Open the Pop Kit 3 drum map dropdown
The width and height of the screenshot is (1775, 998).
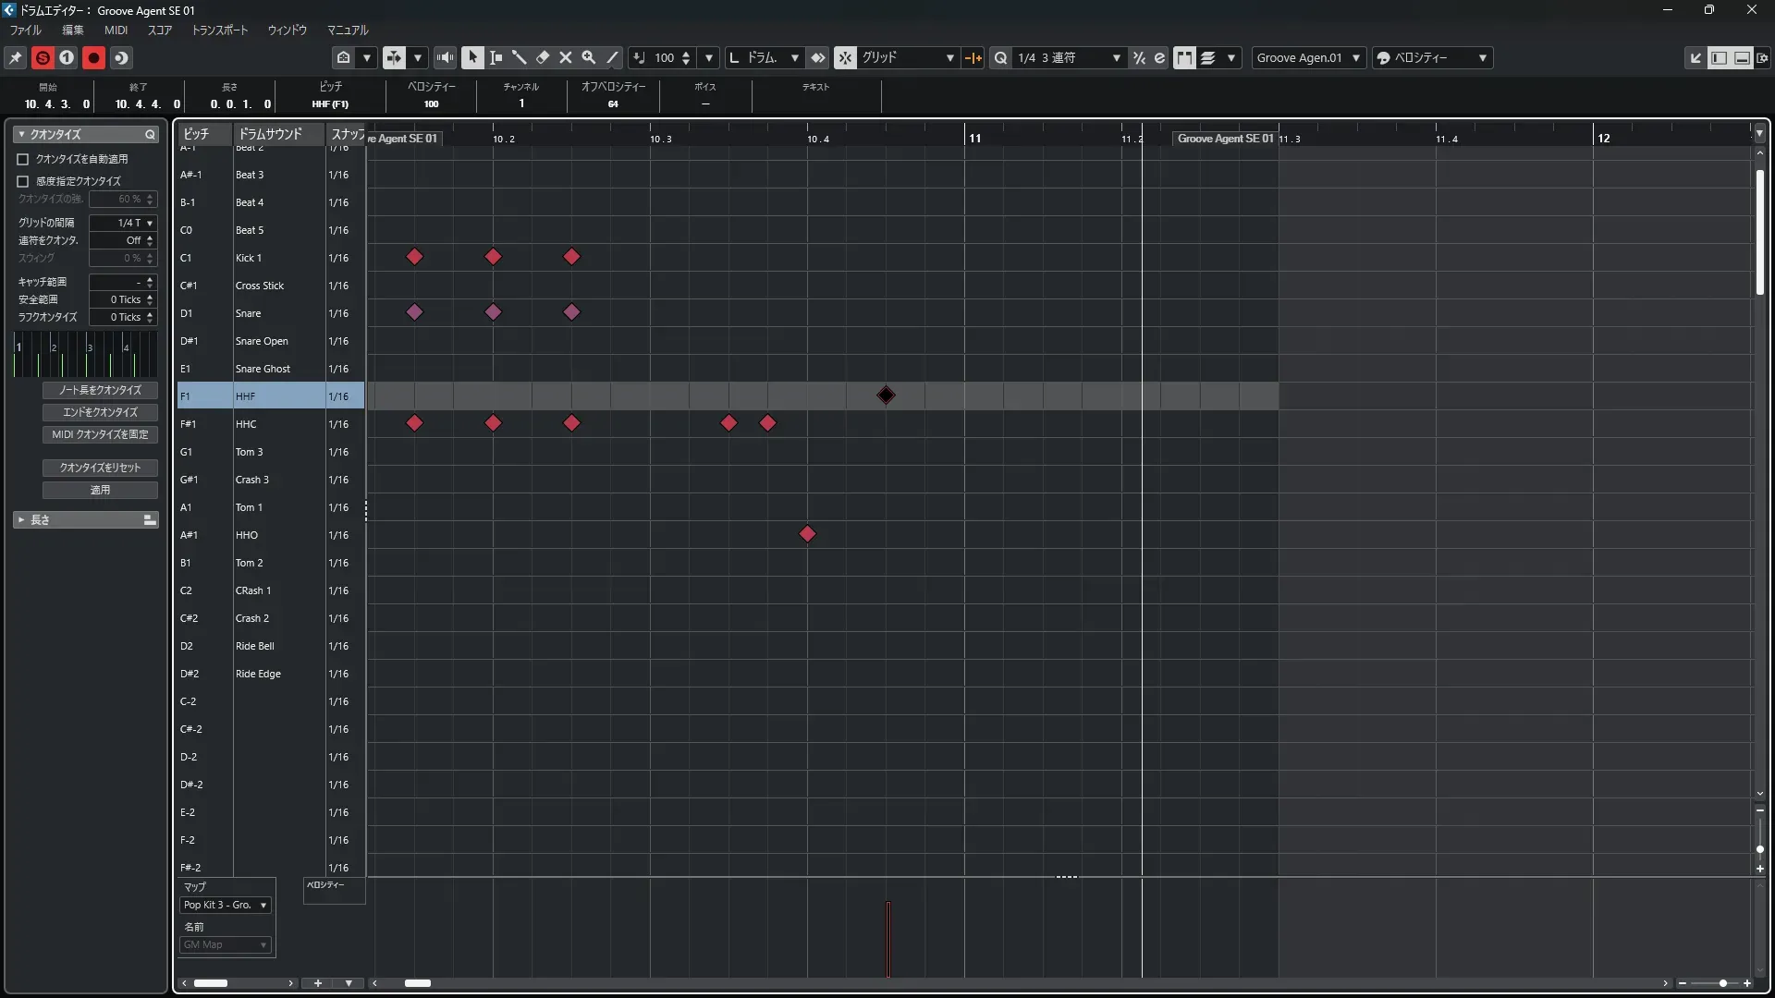pos(226,905)
